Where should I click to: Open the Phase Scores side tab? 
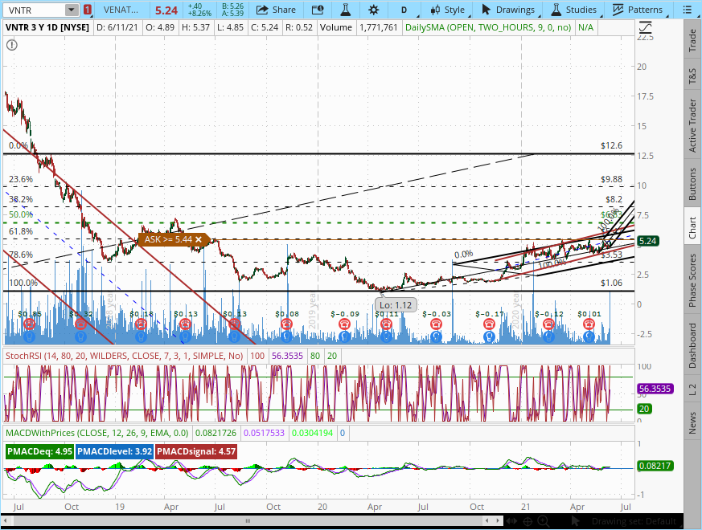[x=692, y=280]
